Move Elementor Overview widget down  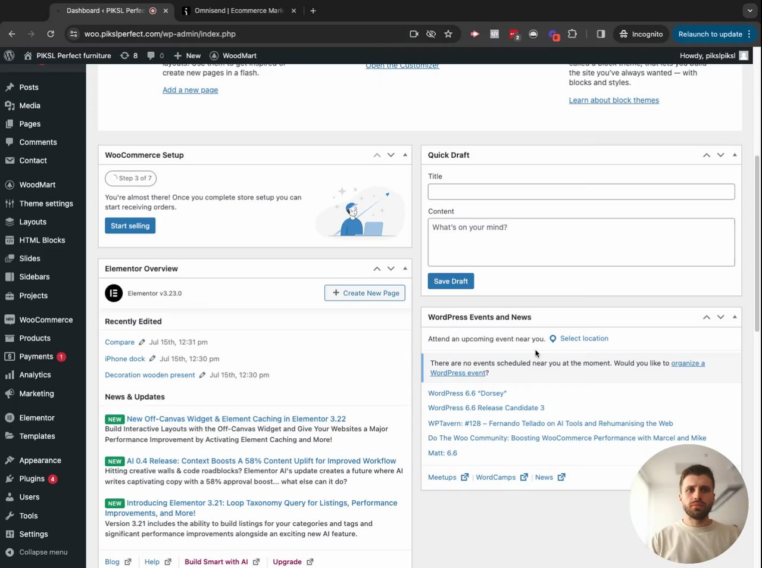point(391,269)
